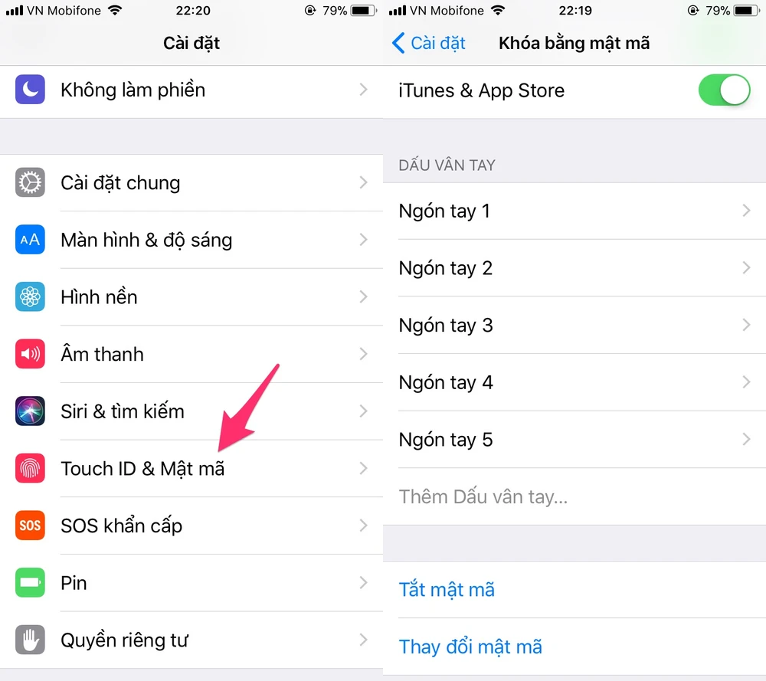Expand Ngón tay 3 chevron
Image resolution: width=766 pixels, height=681 pixels.
tap(746, 325)
